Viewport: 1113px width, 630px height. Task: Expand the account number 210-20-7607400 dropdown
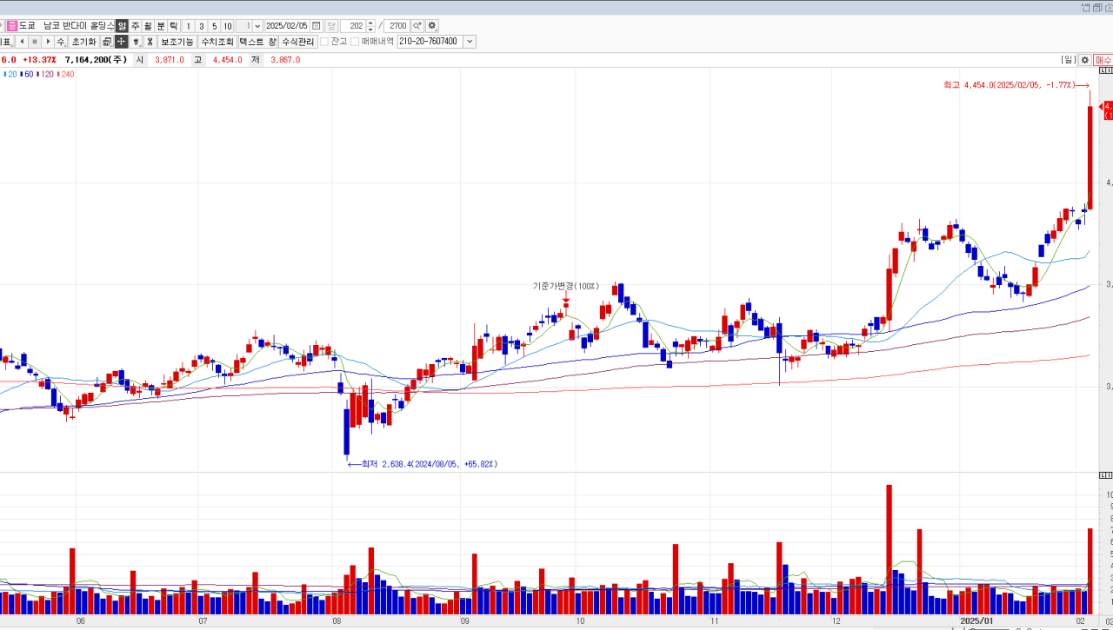470,42
